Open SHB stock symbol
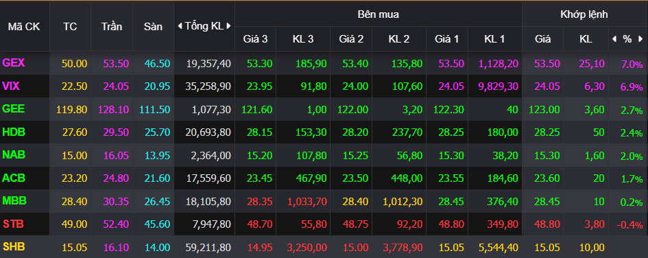The image size is (648, 258). 14,247
